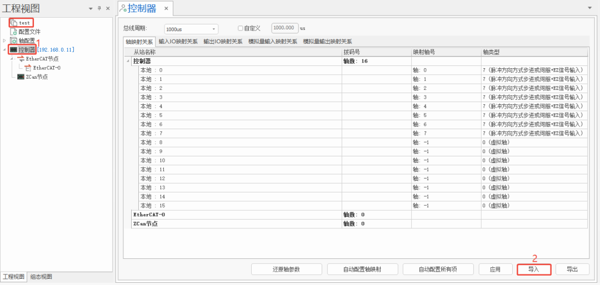
Task: Click the 自动配置轴映射 button
Action: tap(362, 269)
